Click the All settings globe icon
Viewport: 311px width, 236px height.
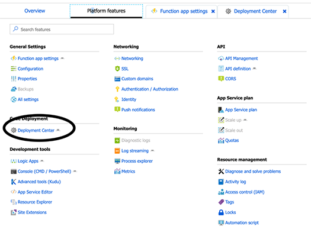click(x=14, y=99)
